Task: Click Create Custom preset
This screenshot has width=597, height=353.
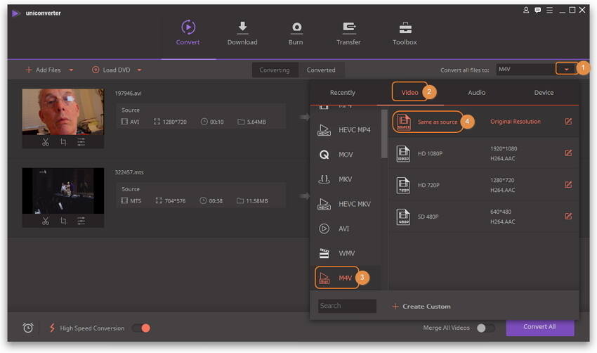Action: click(x=421, y=307)
